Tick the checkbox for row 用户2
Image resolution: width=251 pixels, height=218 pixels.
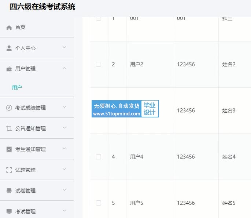[99, 64]
